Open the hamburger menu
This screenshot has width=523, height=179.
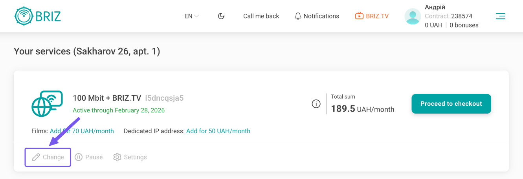[500, 16]
